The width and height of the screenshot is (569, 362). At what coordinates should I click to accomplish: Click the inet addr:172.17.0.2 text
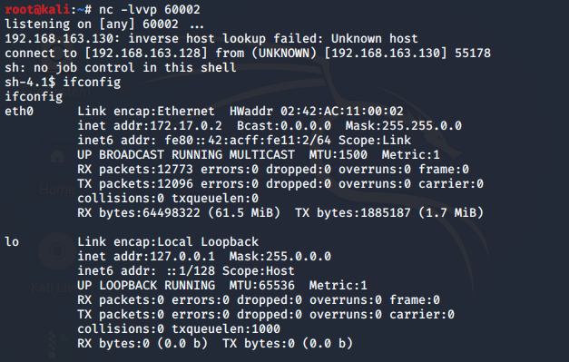pyautogui.click(x=150, y=126)
